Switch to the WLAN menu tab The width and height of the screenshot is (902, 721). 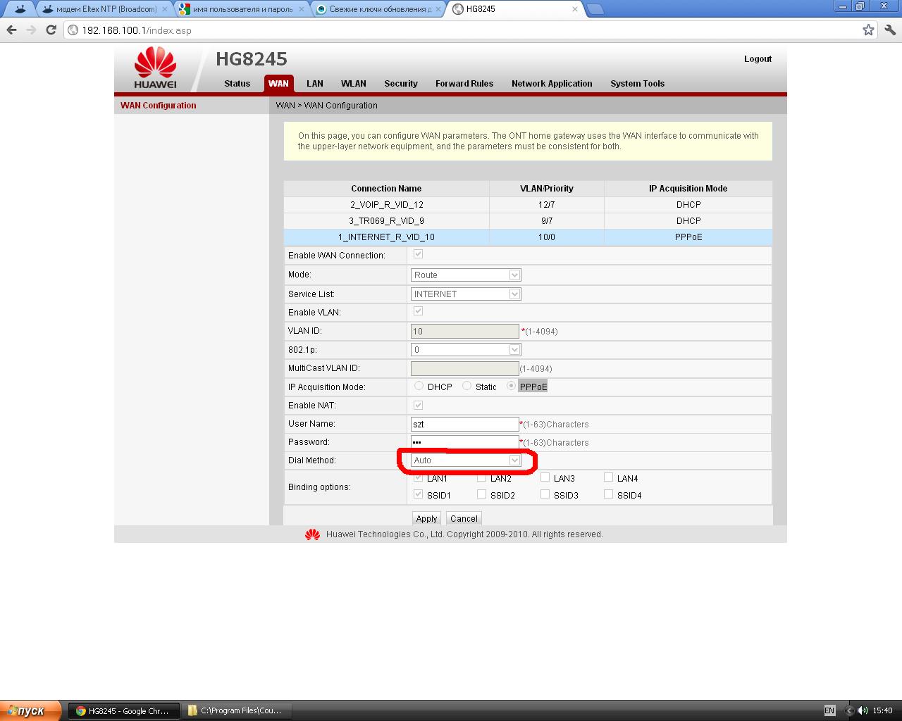(353, 84)
